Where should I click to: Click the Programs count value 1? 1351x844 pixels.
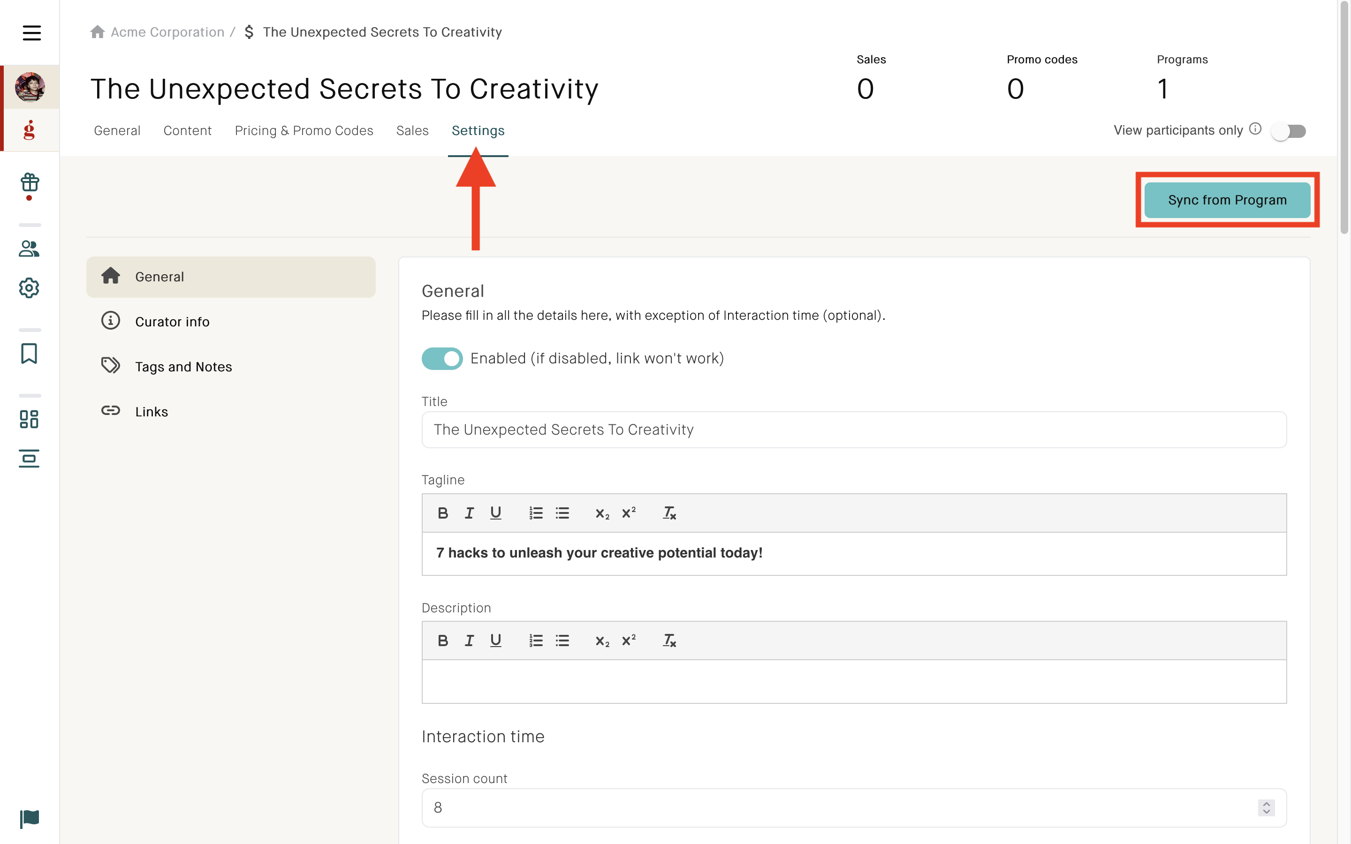[x=1162, y=89]
